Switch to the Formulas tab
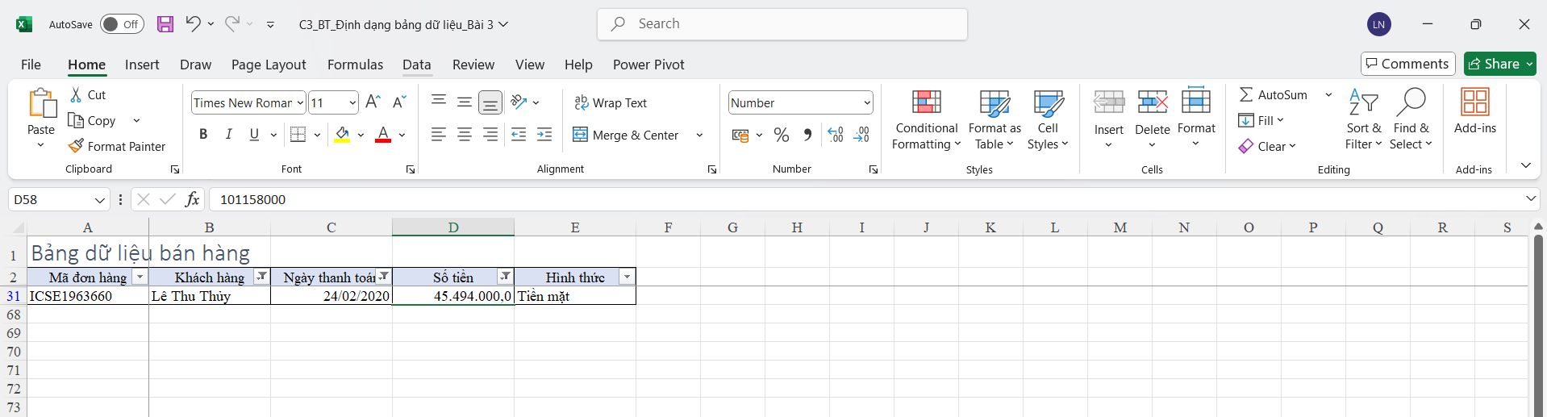Image resolution: width=1547 pixels, height=417 pixels. [355, 65]
